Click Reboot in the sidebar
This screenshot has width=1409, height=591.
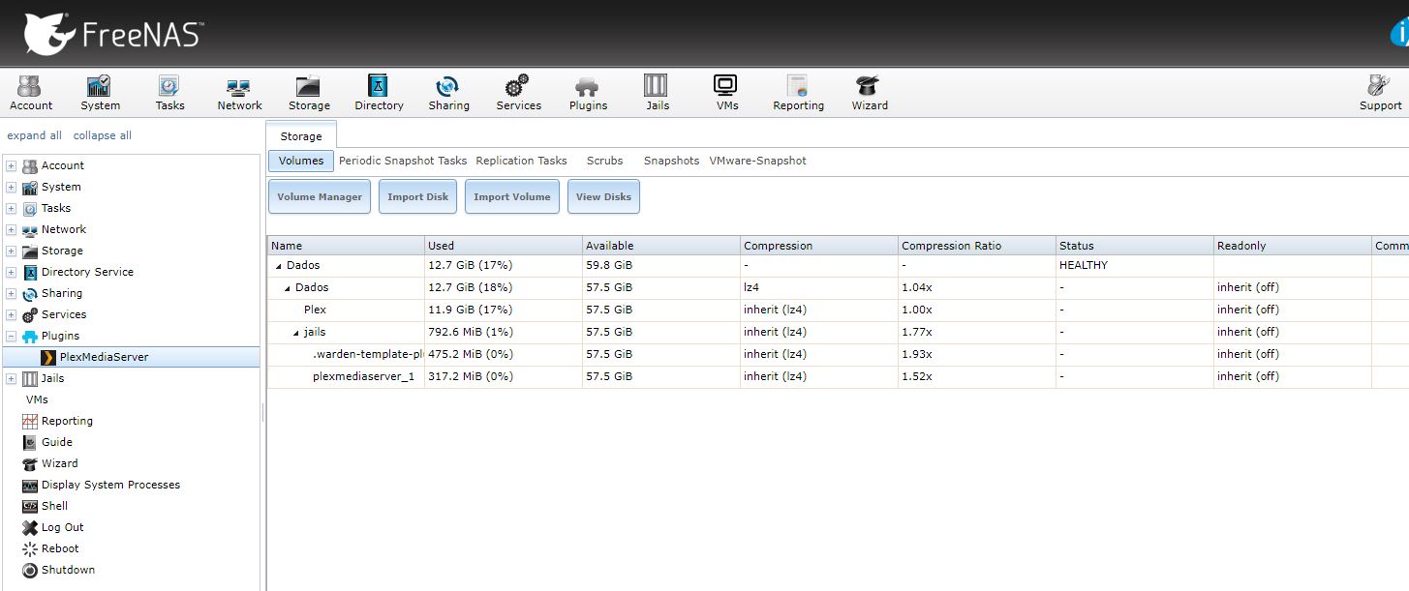click(x=60, y=548)
